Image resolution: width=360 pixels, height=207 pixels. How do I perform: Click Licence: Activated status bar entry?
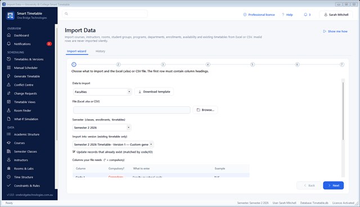coord(343,203)
